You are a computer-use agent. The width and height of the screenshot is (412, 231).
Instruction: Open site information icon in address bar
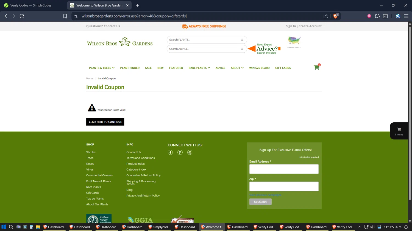pos(76,16)
